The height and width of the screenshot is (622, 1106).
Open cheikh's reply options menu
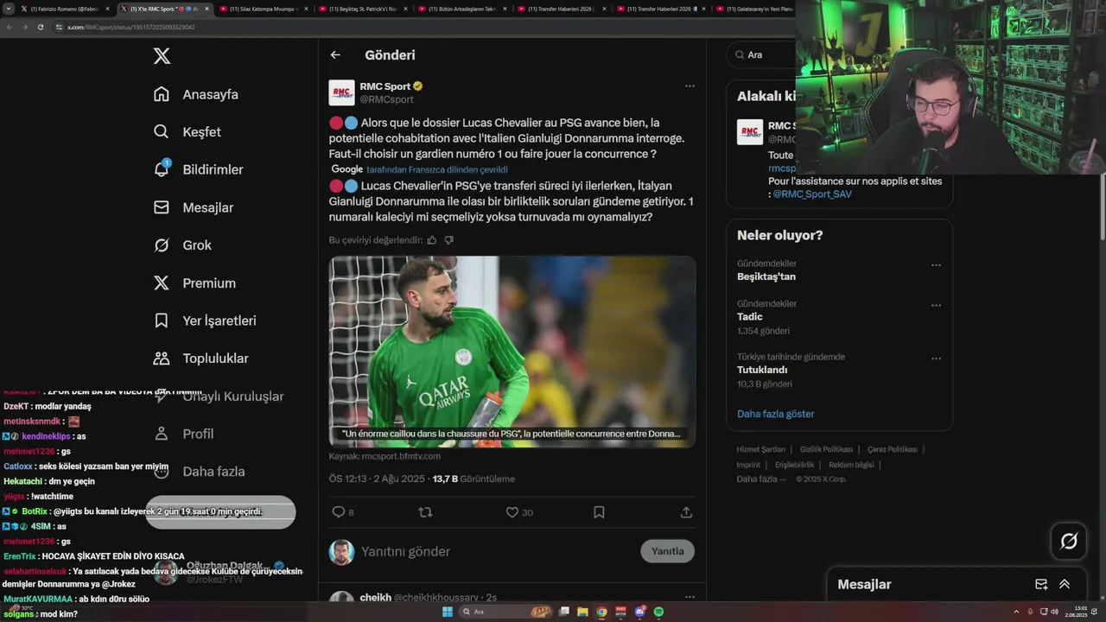click(x=690, y=597)
